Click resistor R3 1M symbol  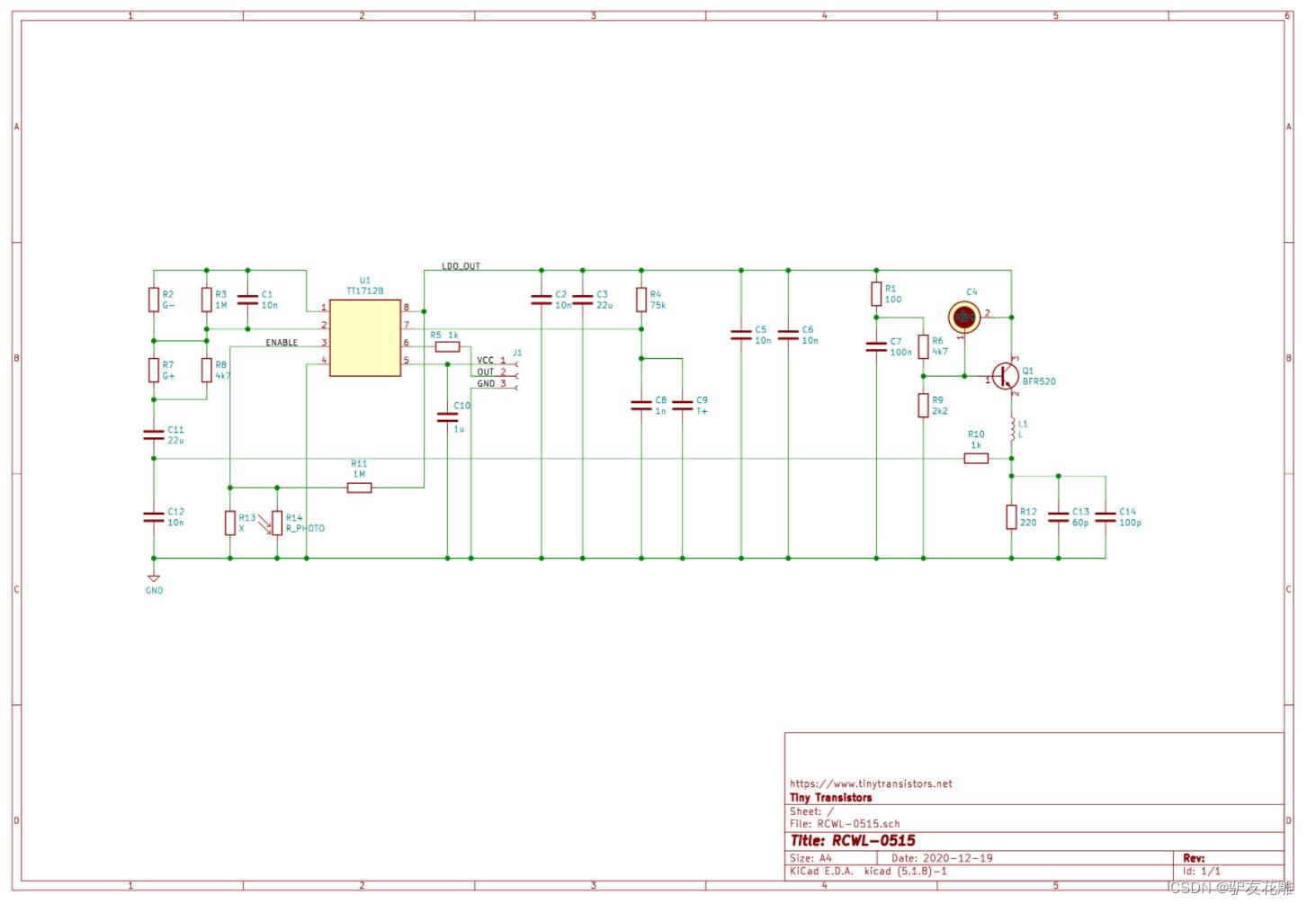tap(207, 300)
